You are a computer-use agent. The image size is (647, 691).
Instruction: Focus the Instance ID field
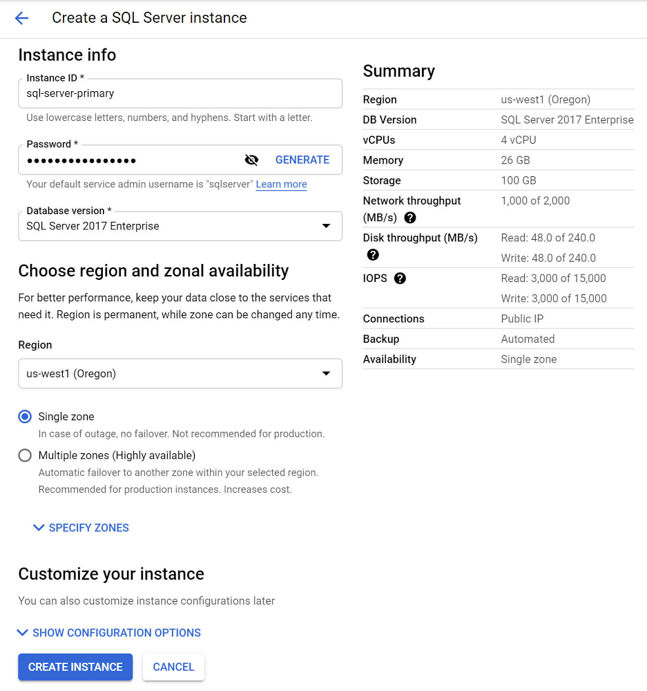180,93
